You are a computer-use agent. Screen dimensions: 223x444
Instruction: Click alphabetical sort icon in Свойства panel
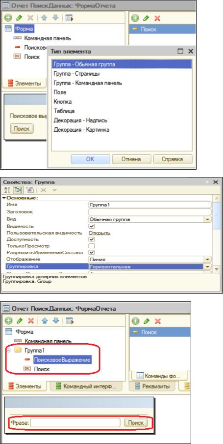point(7,191)
